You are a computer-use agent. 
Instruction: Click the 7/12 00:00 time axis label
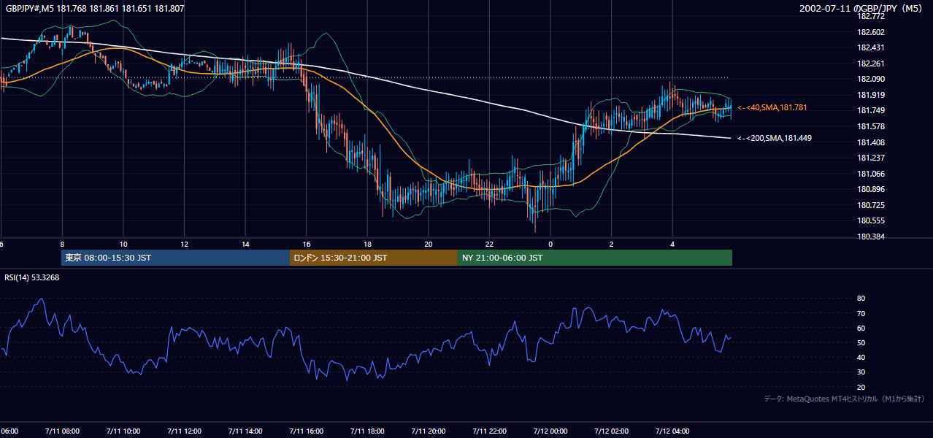pyautogui.click(x=550, y=431)
